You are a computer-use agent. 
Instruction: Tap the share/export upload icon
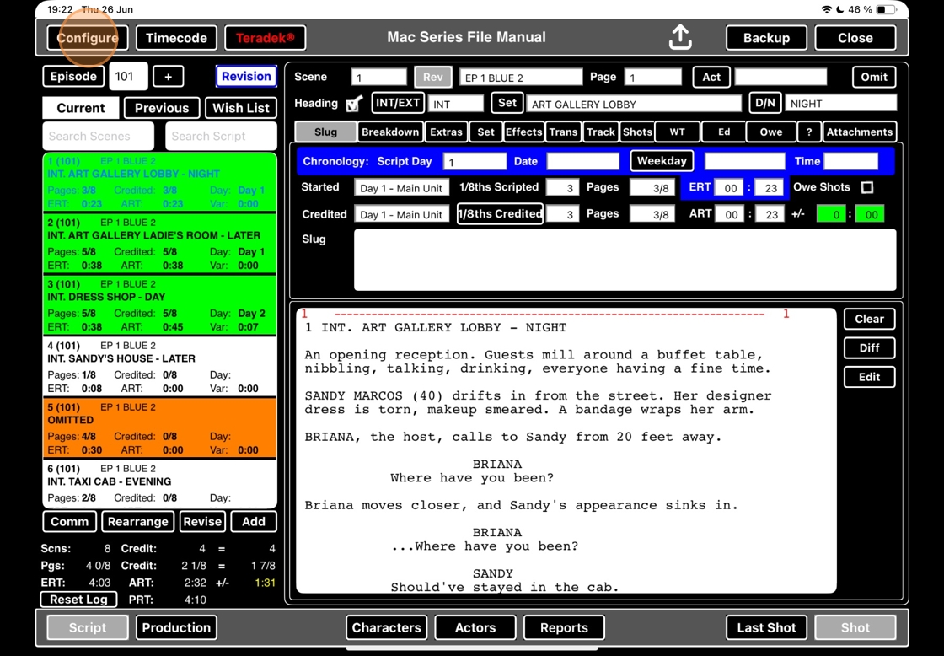[x=680, y=38]
